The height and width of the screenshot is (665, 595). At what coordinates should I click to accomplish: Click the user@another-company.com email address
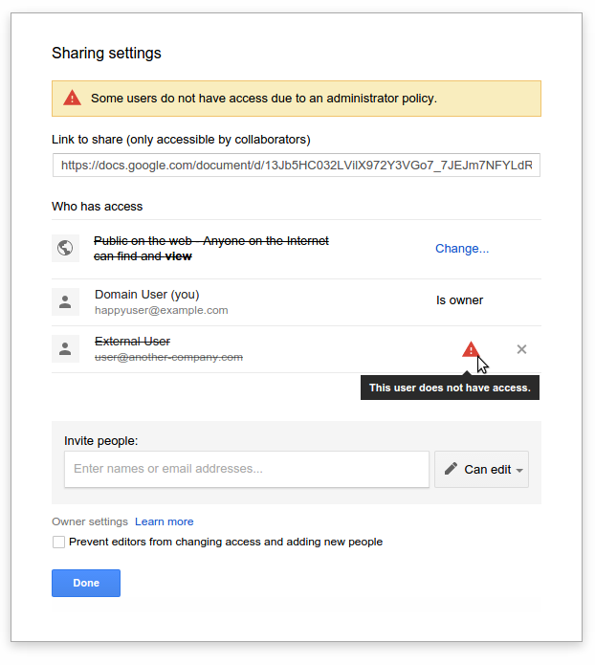[x=168, y=357]
